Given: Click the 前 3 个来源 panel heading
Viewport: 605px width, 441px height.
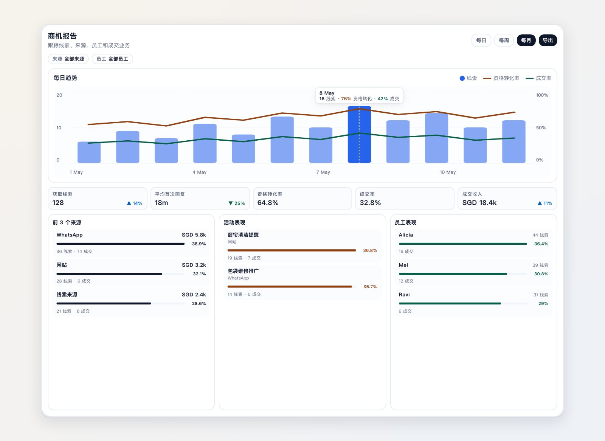Looking at the screenshot, I should 67,222.
